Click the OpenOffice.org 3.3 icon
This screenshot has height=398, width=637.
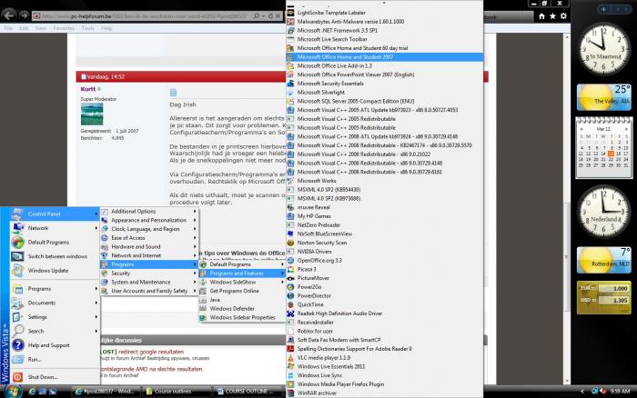[290, 261]
